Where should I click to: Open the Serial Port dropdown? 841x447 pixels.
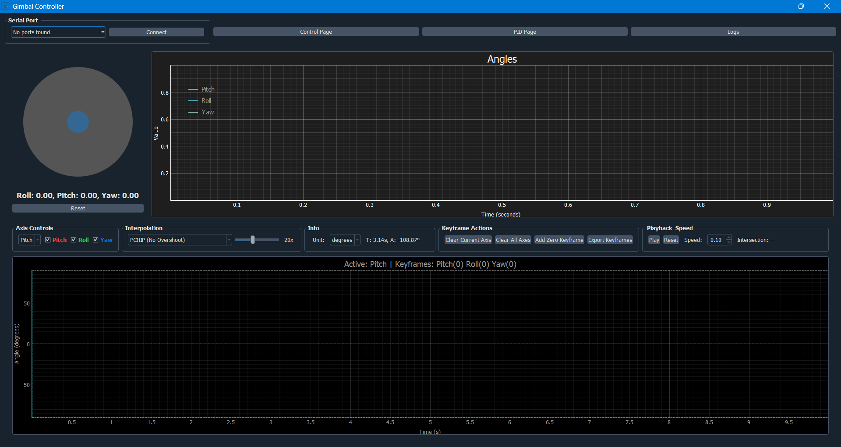point(58,32)
